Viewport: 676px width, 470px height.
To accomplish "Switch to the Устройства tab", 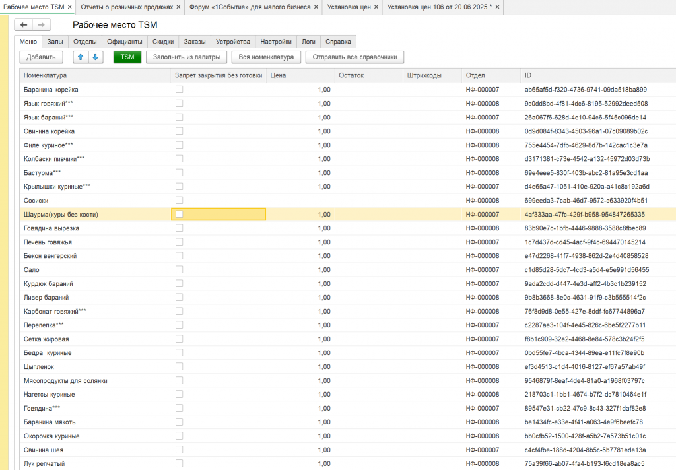I will point(233,42).
